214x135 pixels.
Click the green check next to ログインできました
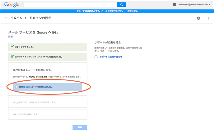[x=12, y=47]
